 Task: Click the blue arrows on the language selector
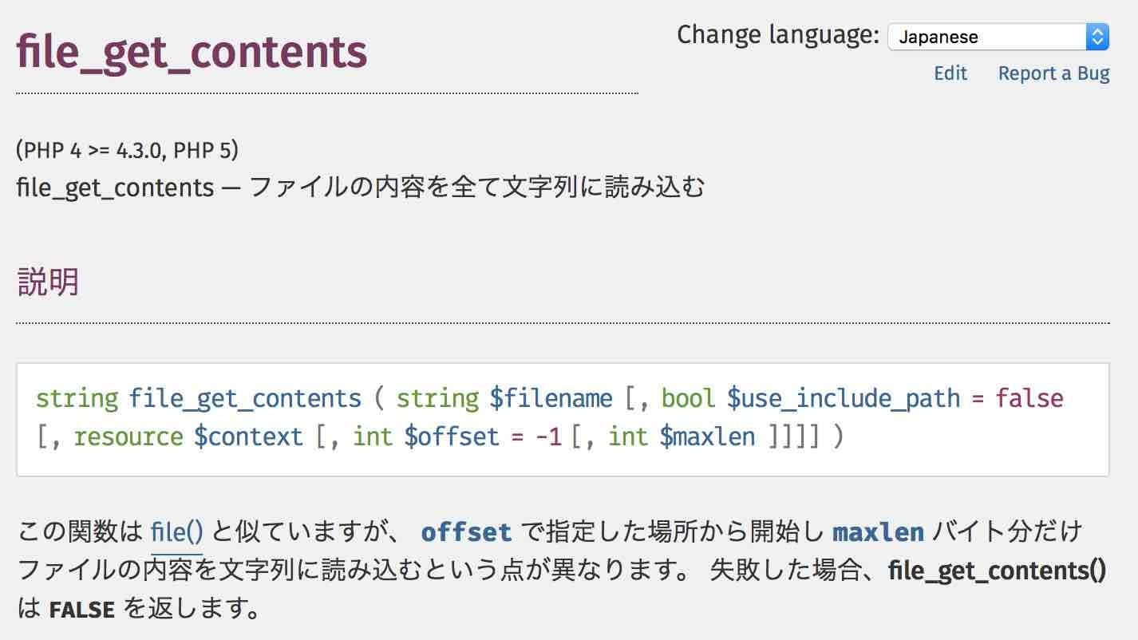pyautogui.click(x=1097, y=37)
